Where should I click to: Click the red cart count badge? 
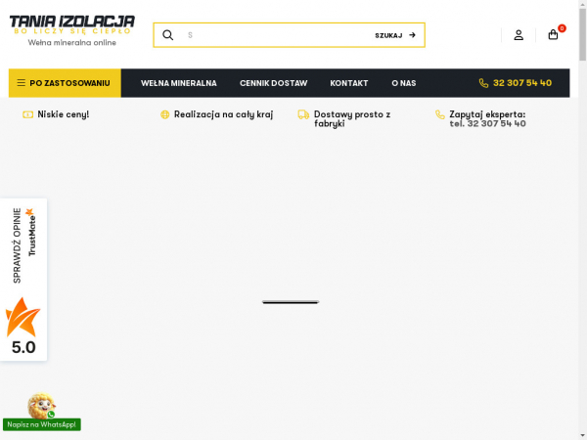562,28
